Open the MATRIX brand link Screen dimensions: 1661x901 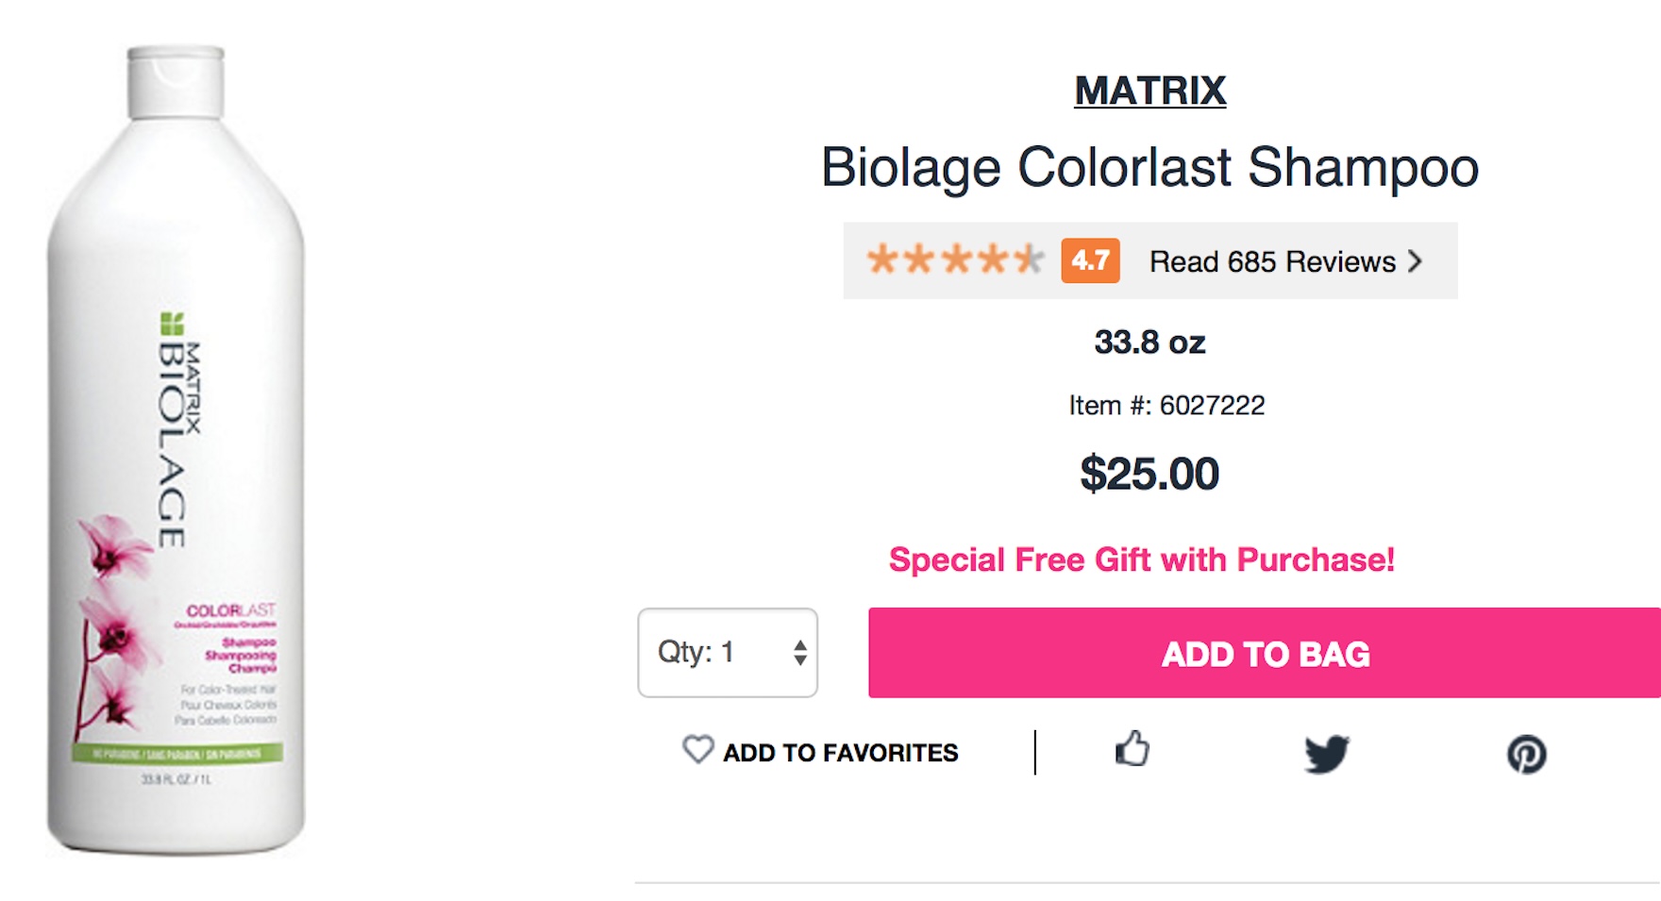(x=1149, y=91)
